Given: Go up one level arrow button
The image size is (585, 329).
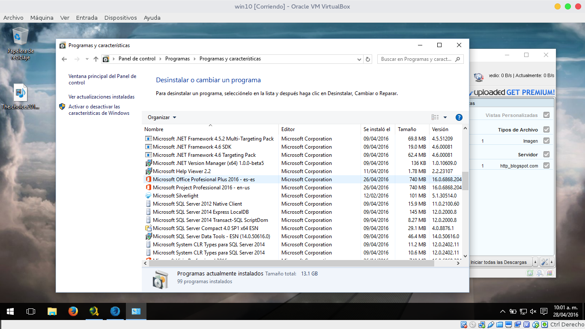Looking at the screenshot, I should click(x=96, y=59).
